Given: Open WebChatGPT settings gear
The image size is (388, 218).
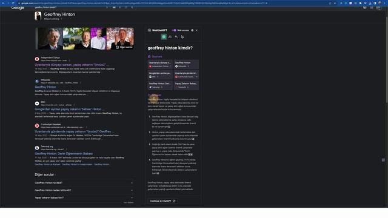Looking at the screenshot, I should point(192,30).
